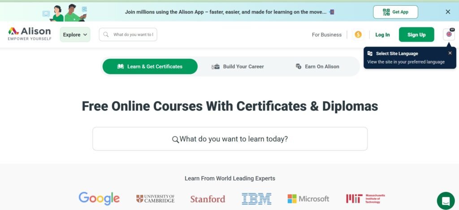Click the coins icon beside Earn On Alison

tap(298, 66)
